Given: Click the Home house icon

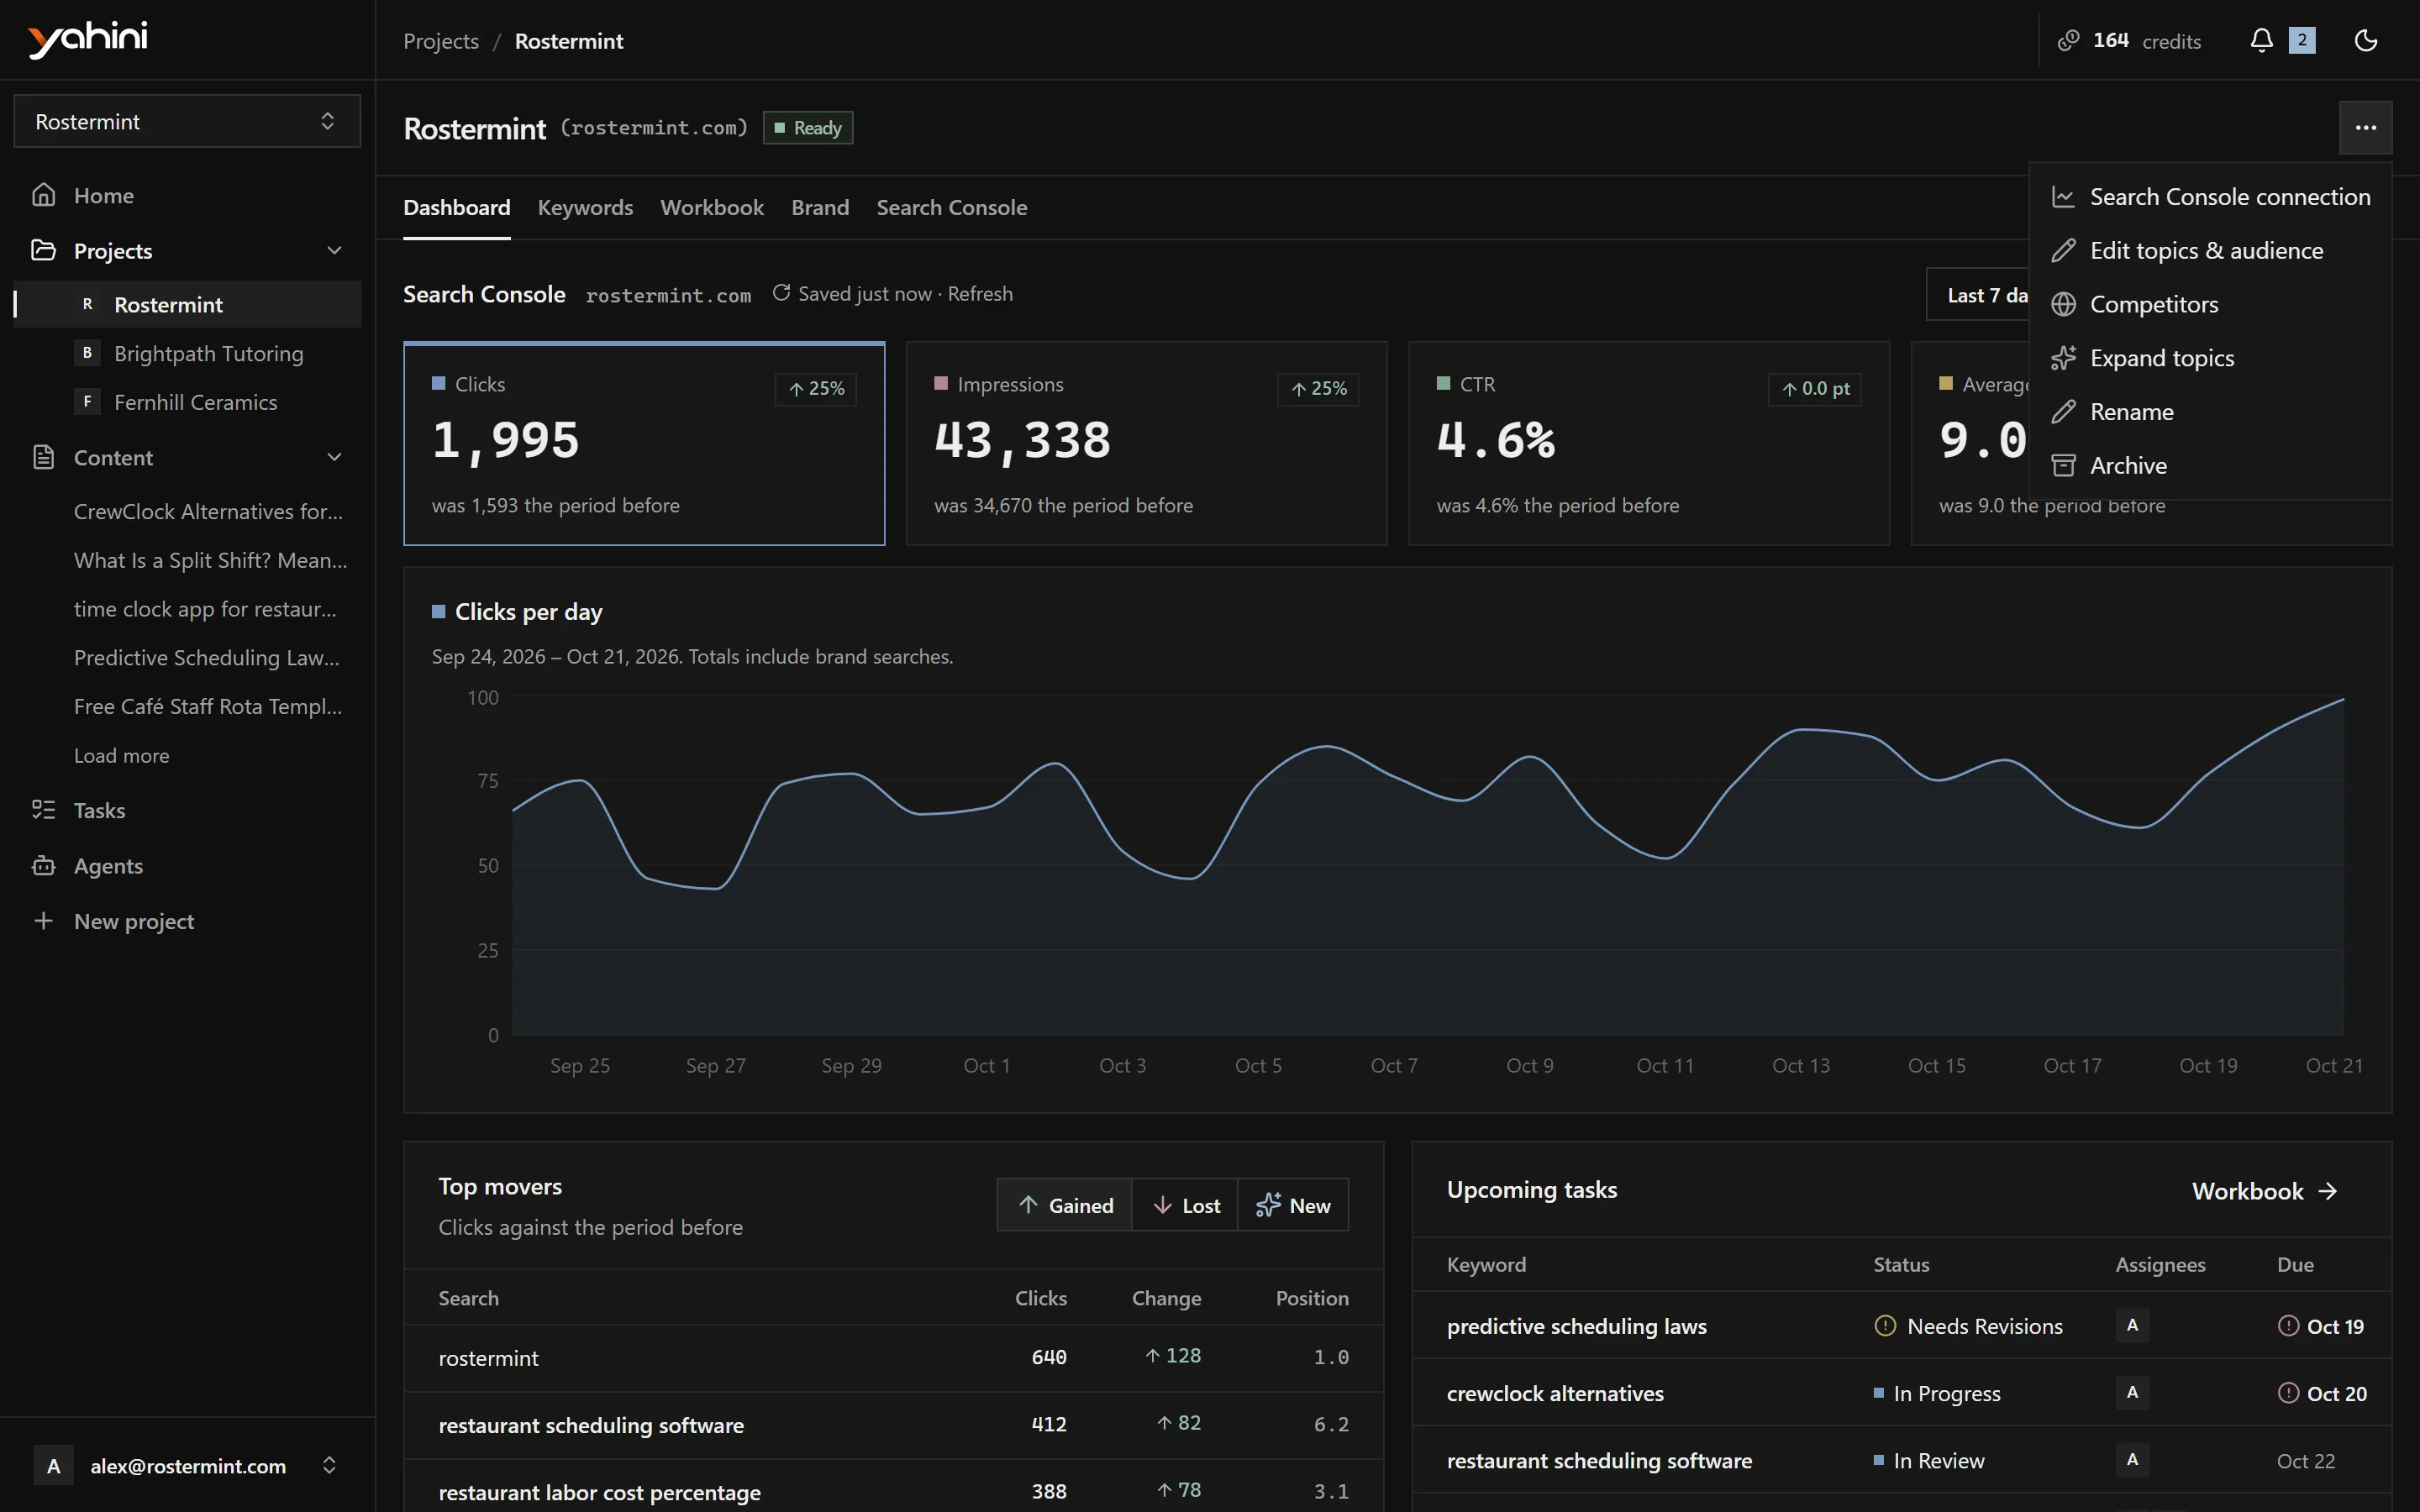Looking at the screenshot, I should click(x=43, y=195).
